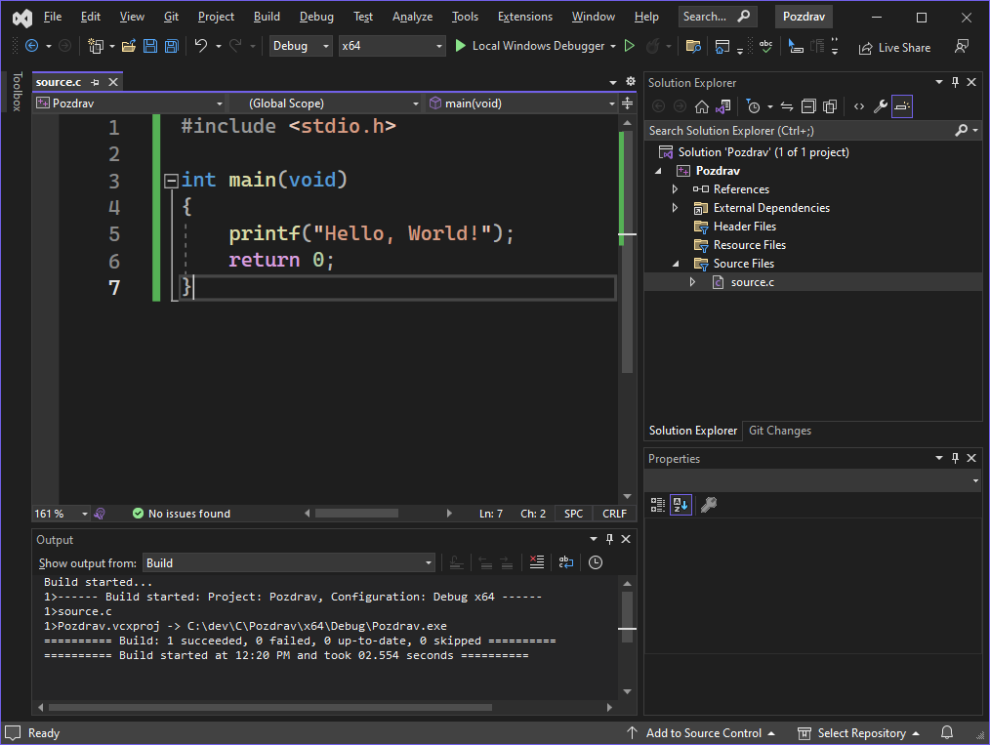Collapse the Source Files folder

tap(676, 264)
